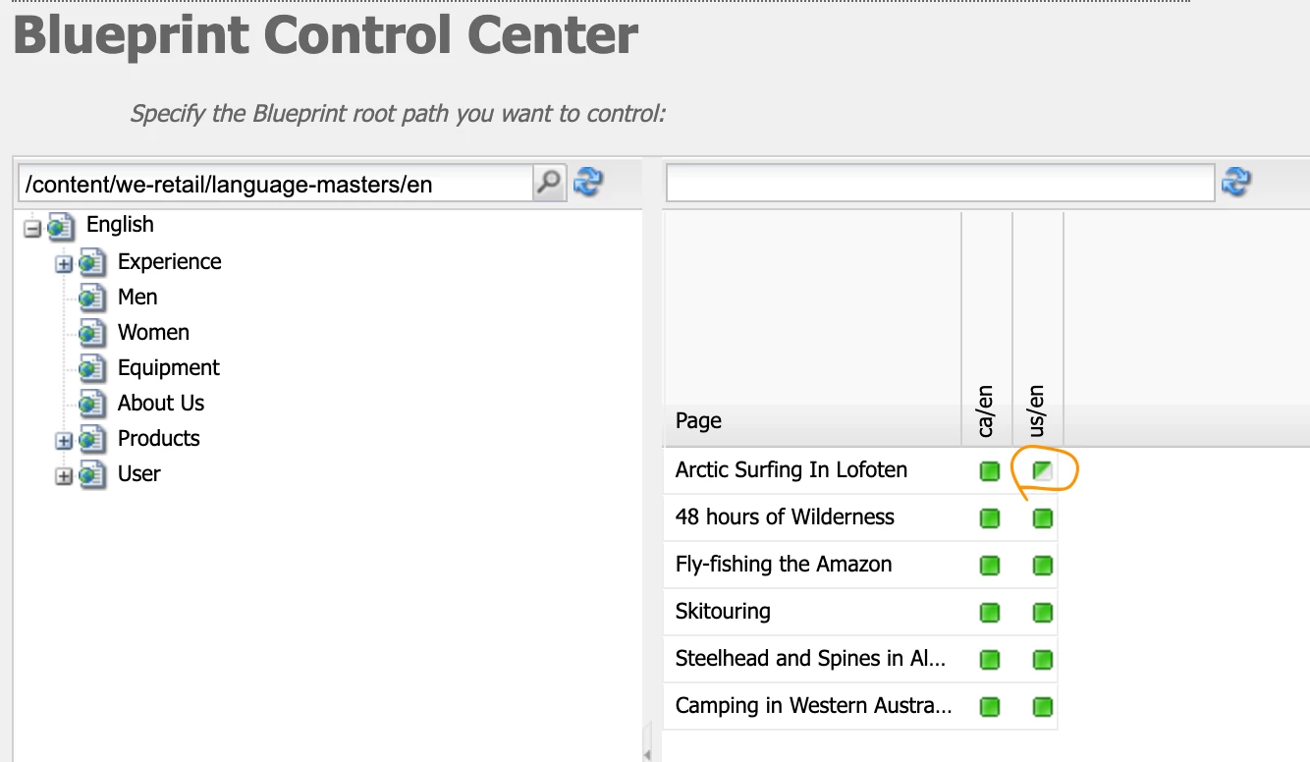The image size is (1310, 762).
Task: Click the English root page icon
Action: pyautogui.click(x=61, y=227)
